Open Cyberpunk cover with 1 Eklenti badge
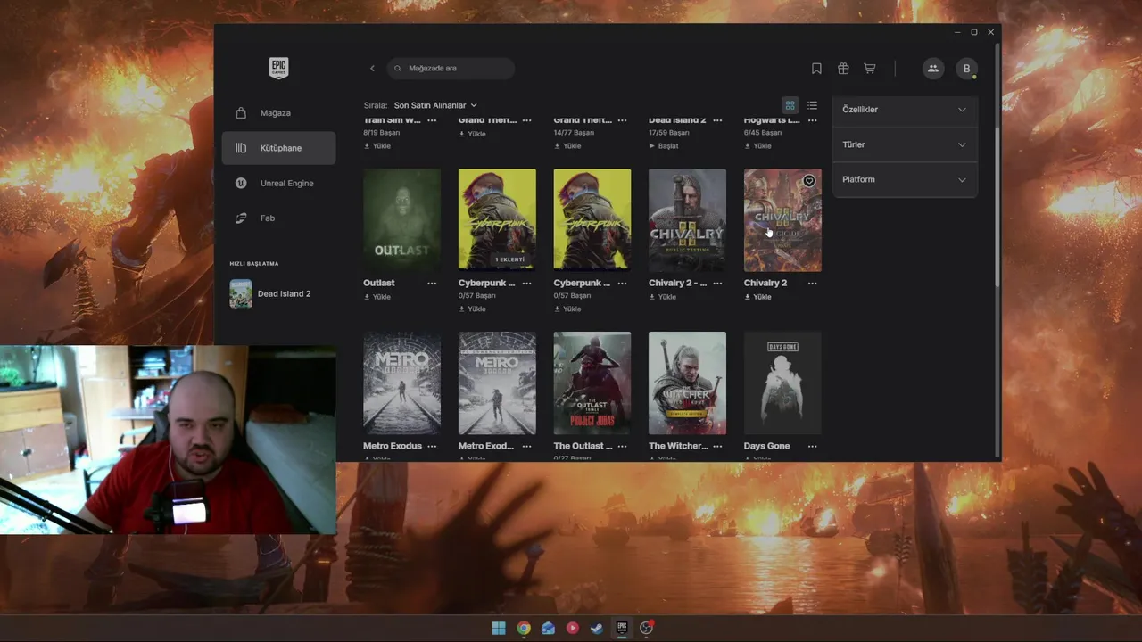The width and height of the screenshot is (1142, 642). (x=497, y=219)
